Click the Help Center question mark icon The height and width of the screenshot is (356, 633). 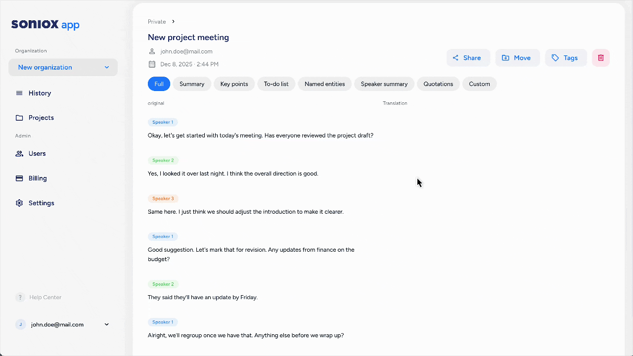20,297
